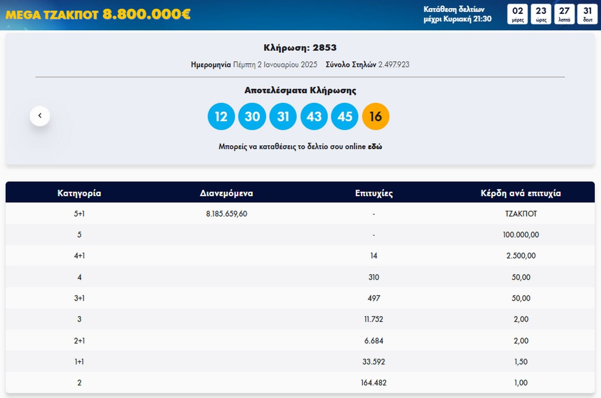Click the MEGA ΤΖΑΚΠΟΤ 8.800.000€ banner
This screenshot has height=398, width=601.
coord(98,14)
